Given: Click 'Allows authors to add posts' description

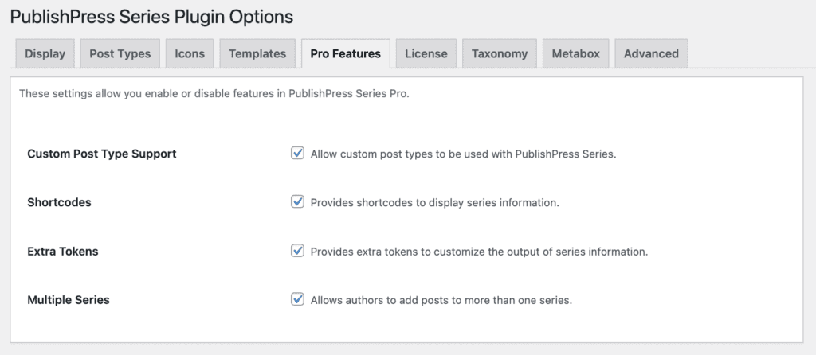Looking at the screenshot, I should coord(441,300).
